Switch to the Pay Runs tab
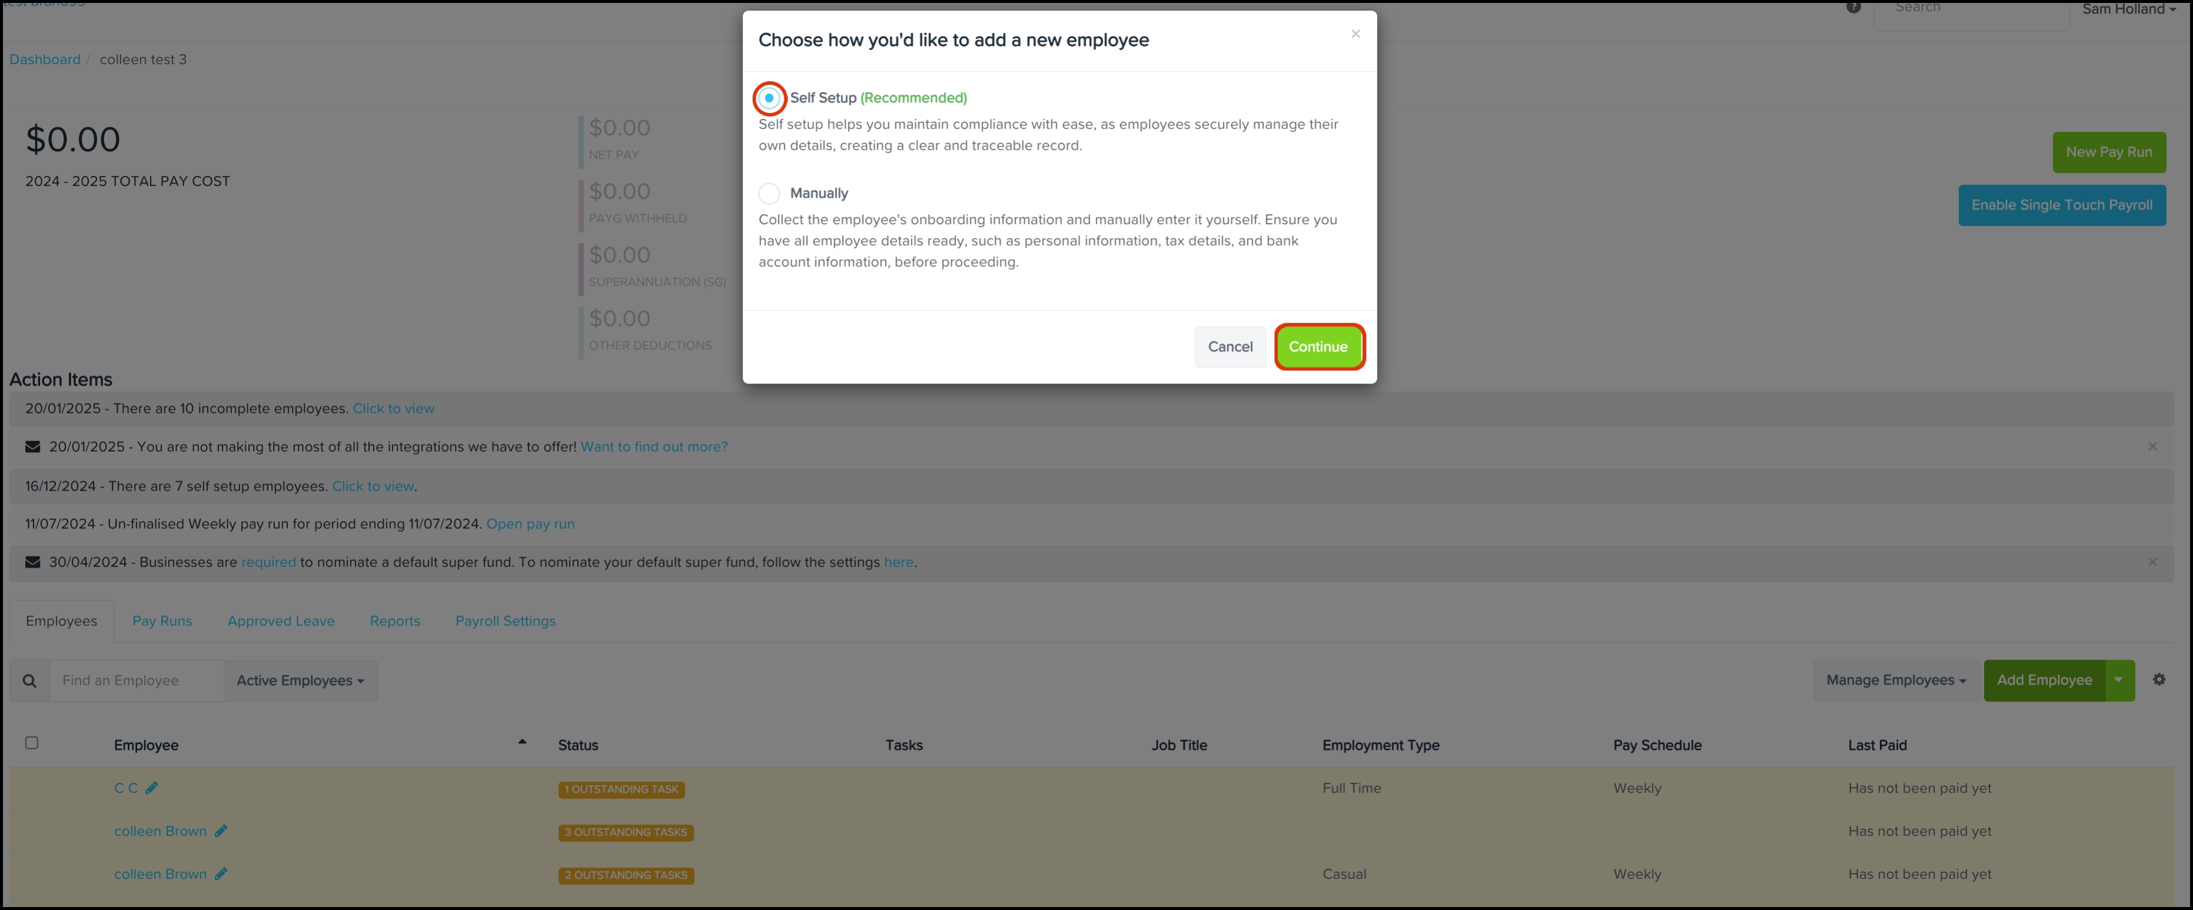The image size is (2193, 910). point(162,621)
